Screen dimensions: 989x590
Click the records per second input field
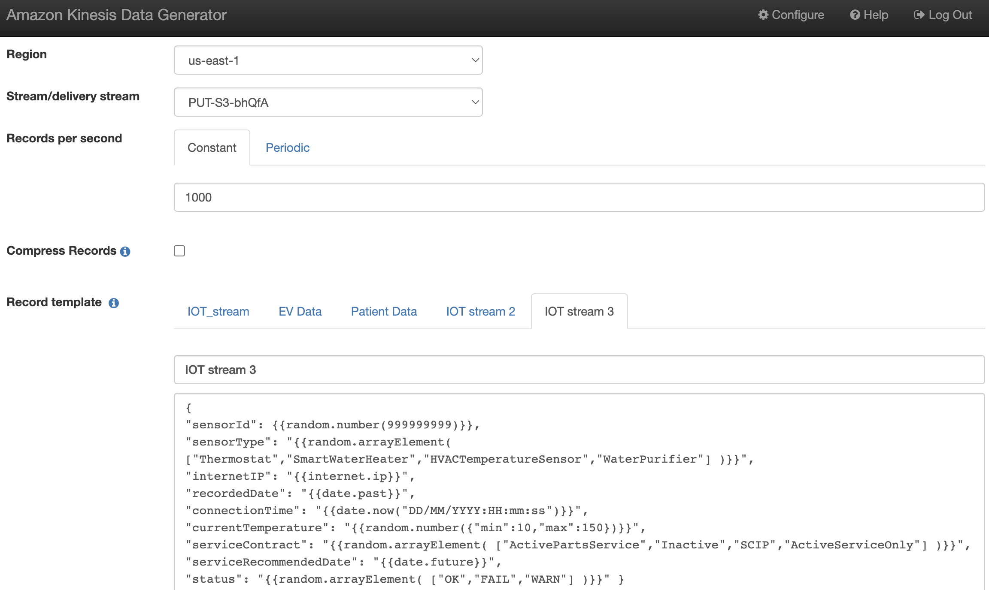[579, 198]
